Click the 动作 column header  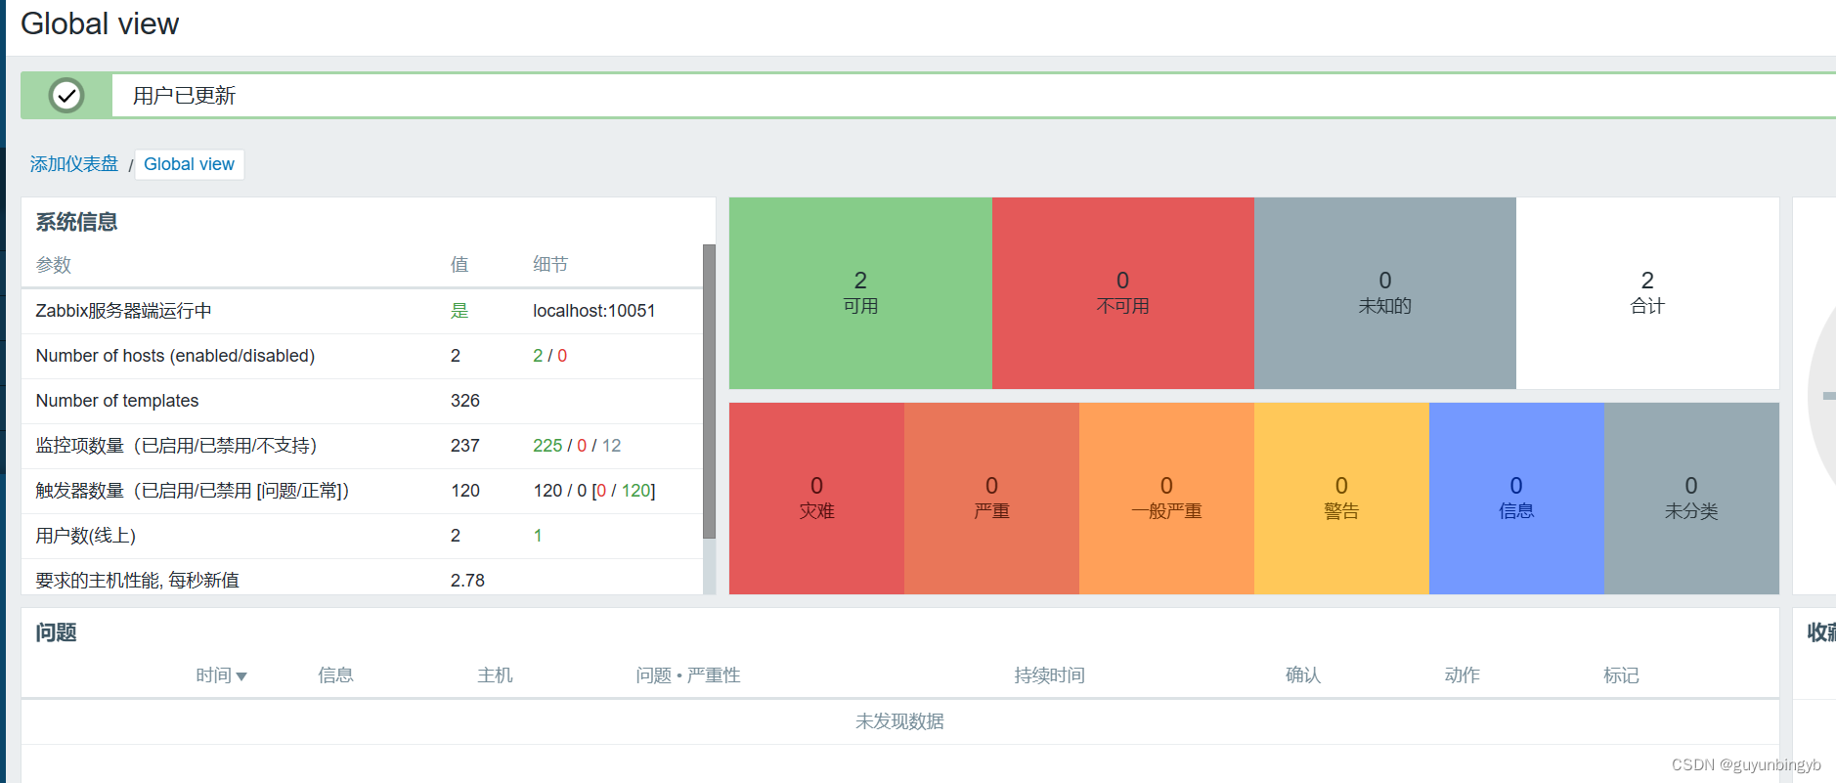pyautogui.click(x=1463, y=675)
